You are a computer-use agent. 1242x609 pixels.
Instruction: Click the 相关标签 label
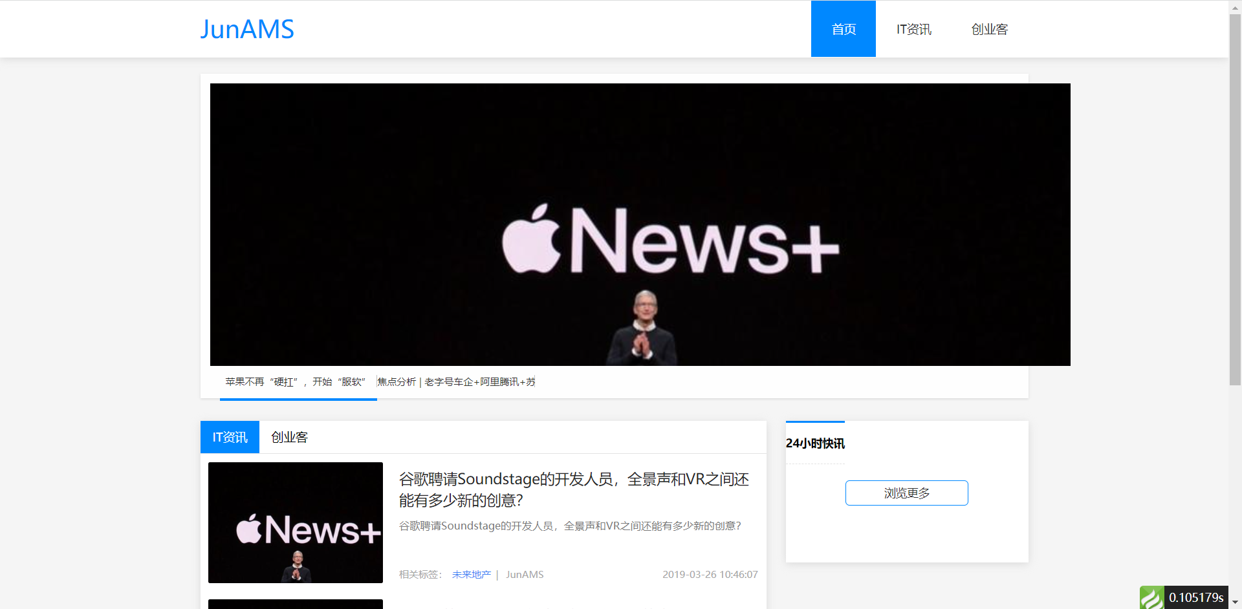(x=420, y=574)
